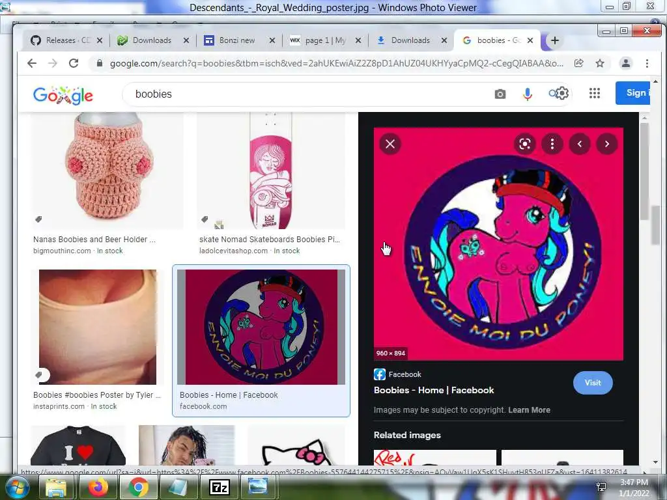Open the Windows Start menu
667x500 pixels.
17,488
